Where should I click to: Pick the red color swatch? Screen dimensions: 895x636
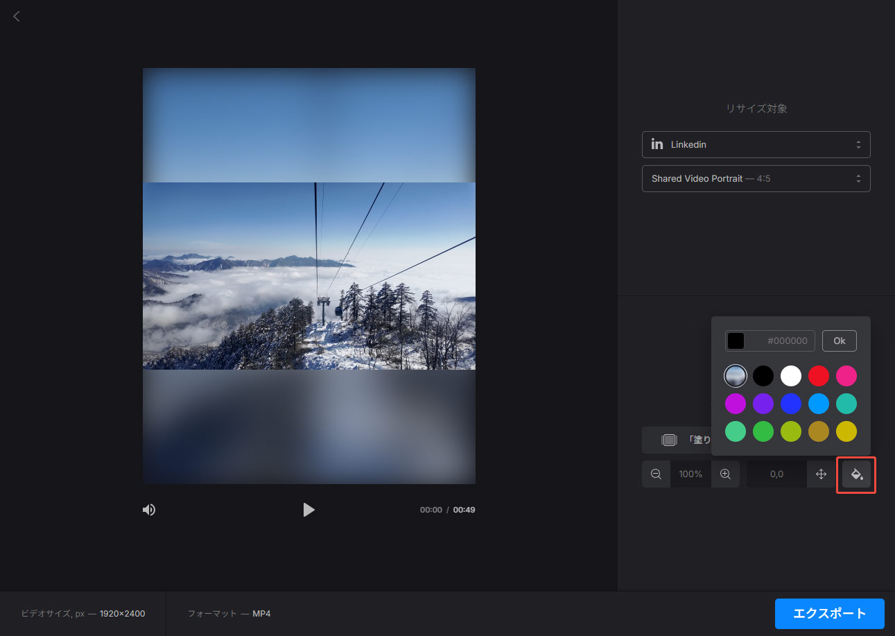tap(819, 376)
